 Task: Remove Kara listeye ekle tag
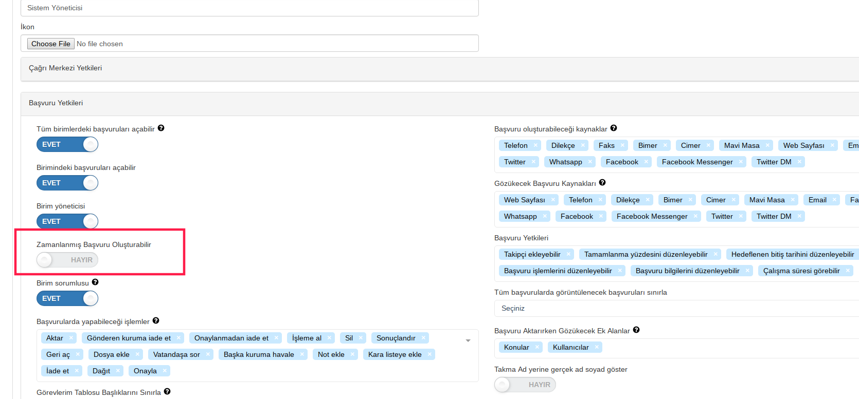click(430, 354)
